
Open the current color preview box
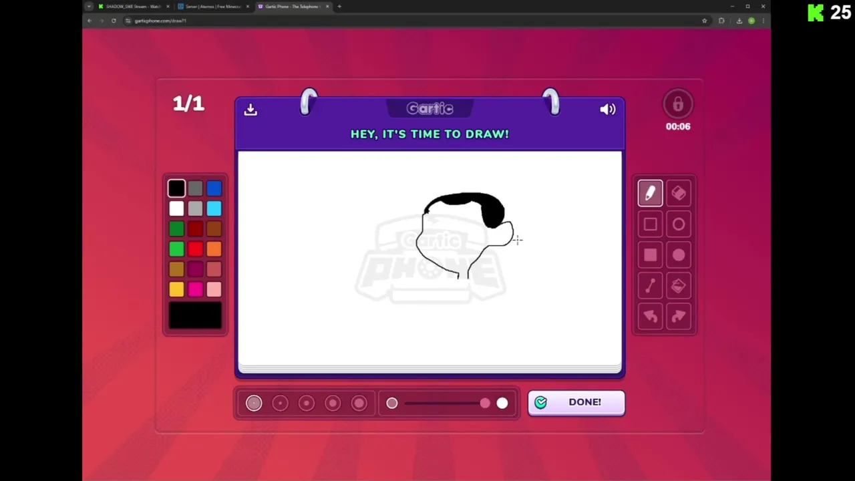tap(195, 315)
